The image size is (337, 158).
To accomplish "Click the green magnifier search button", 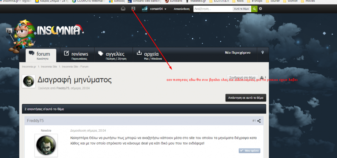I will point(254,9).
